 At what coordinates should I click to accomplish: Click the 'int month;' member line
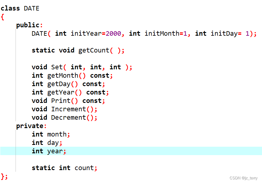click(51, 134)
